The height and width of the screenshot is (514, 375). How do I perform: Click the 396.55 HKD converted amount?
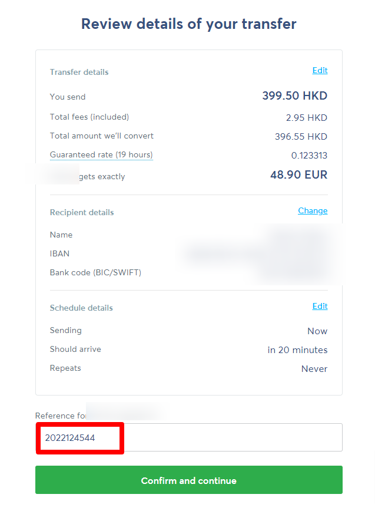[x=301, y=137]
